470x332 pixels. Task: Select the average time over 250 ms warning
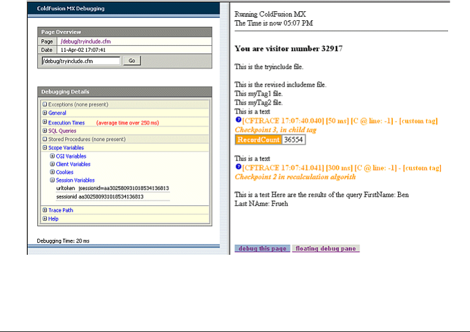128,123
